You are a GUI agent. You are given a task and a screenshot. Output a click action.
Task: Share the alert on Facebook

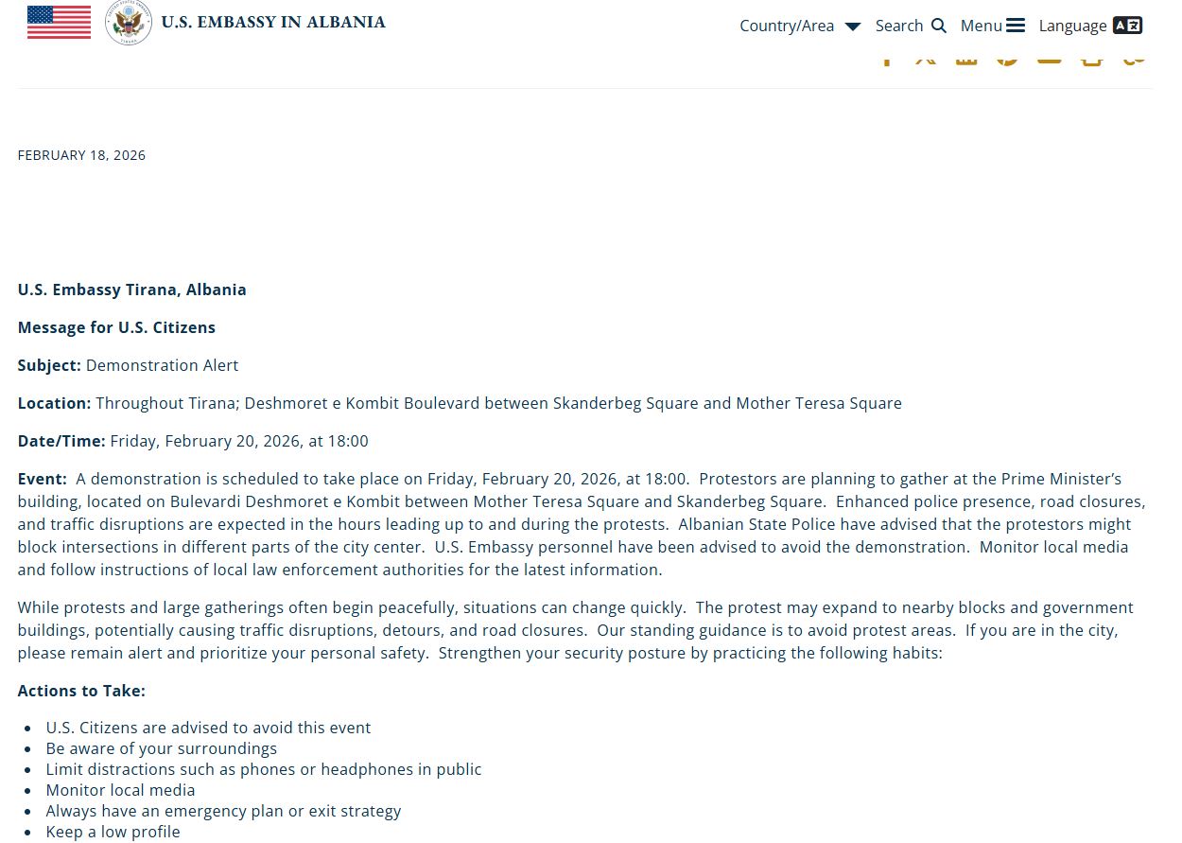(x=887, y=59)
